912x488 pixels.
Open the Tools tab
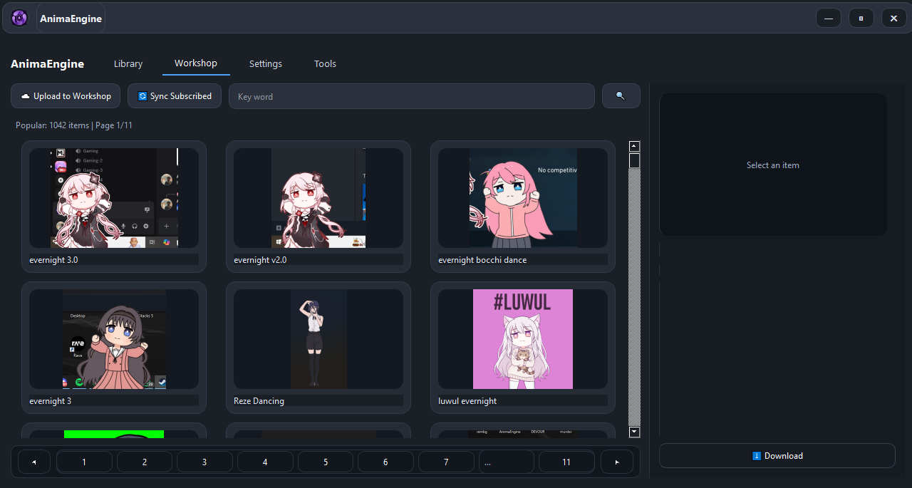325,63
